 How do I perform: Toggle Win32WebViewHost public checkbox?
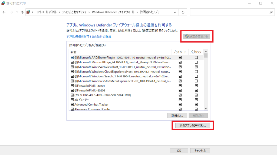196,67
